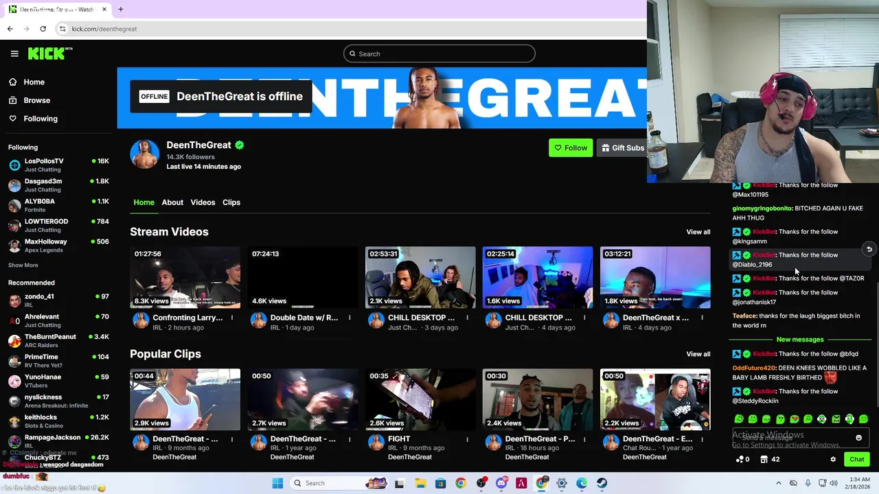Open a new browser tab

pyautogui.click(x=120, y=10)
